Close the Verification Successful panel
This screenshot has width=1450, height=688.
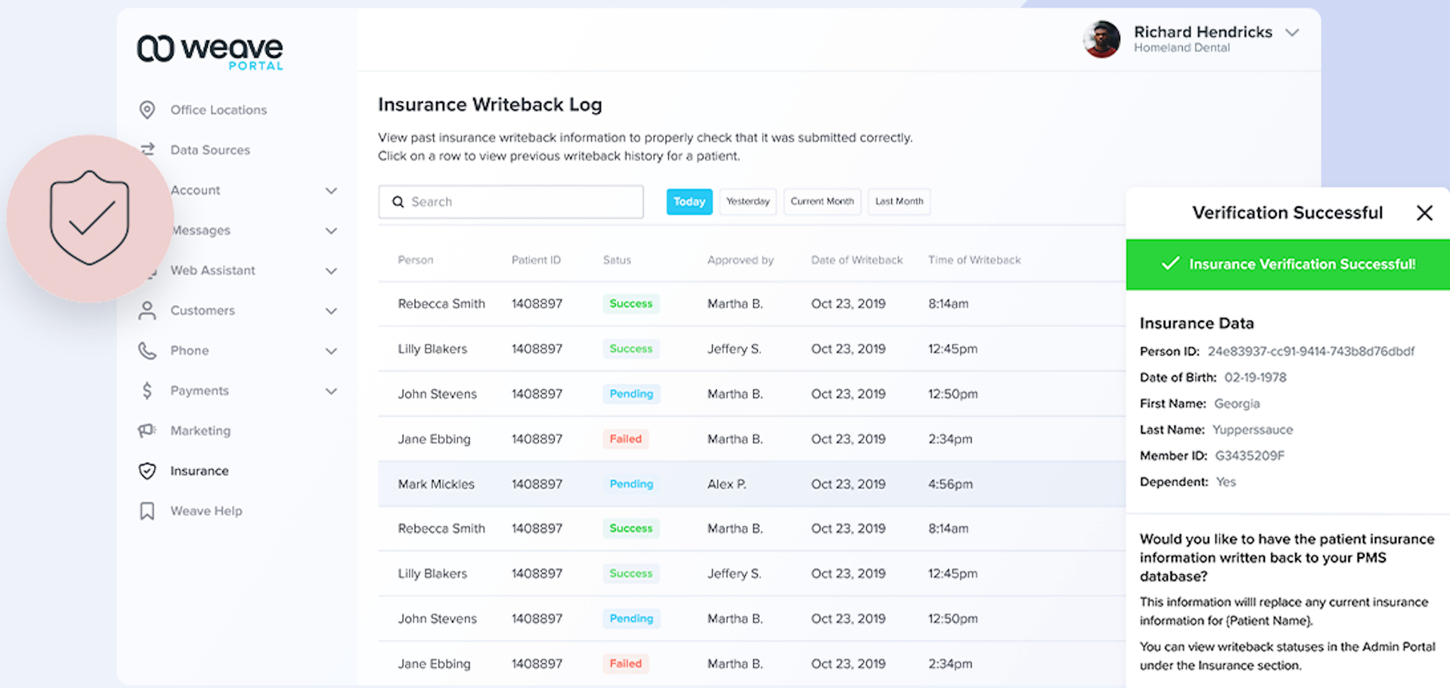(1424, 213)
